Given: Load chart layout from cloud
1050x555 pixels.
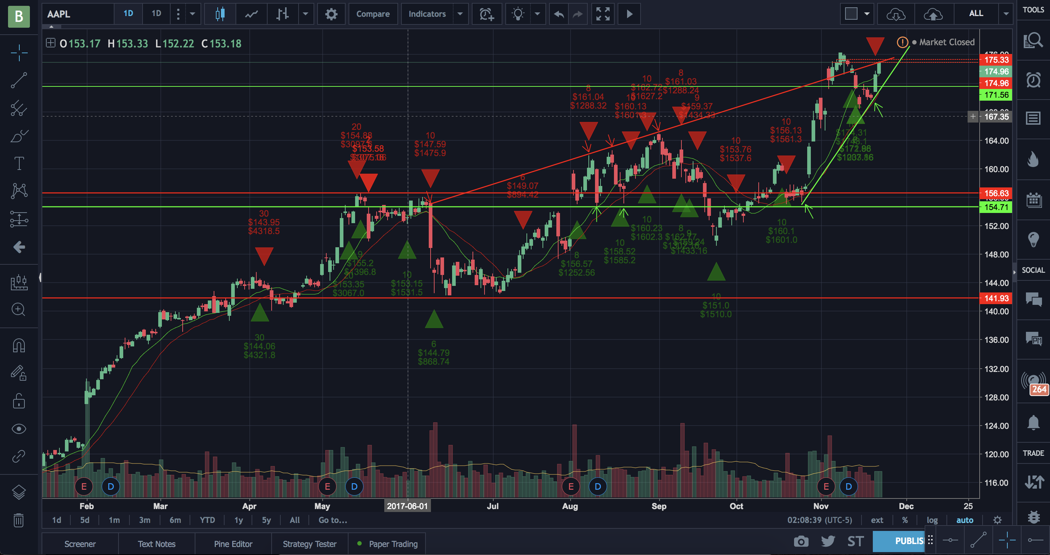Looking at the screenshot, I should [x=895, y=14].
